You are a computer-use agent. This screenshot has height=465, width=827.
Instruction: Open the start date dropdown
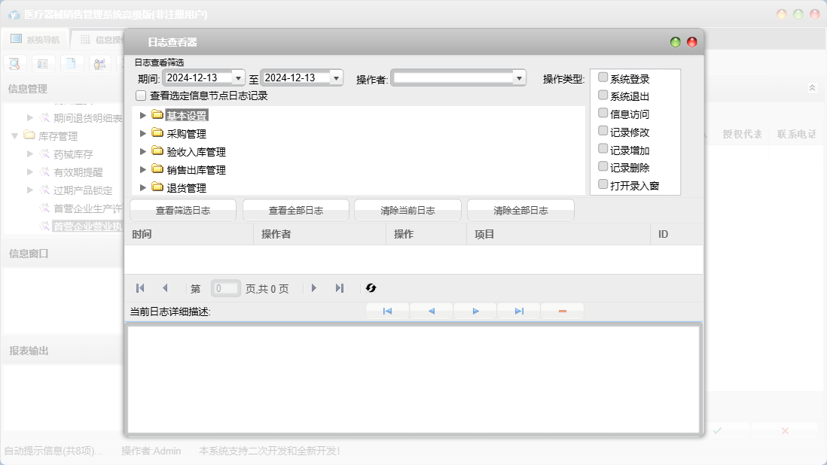[239, 78]
